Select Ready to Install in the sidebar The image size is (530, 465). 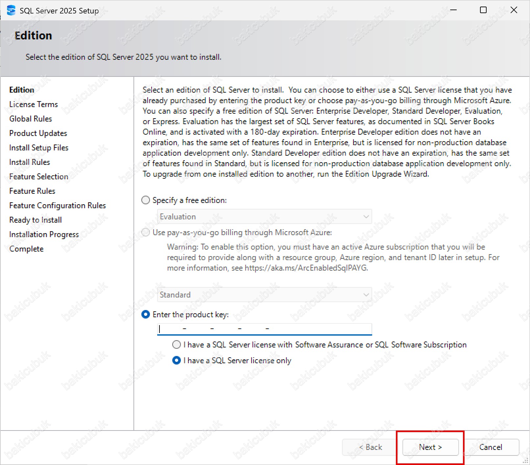[x=36, y=220]
